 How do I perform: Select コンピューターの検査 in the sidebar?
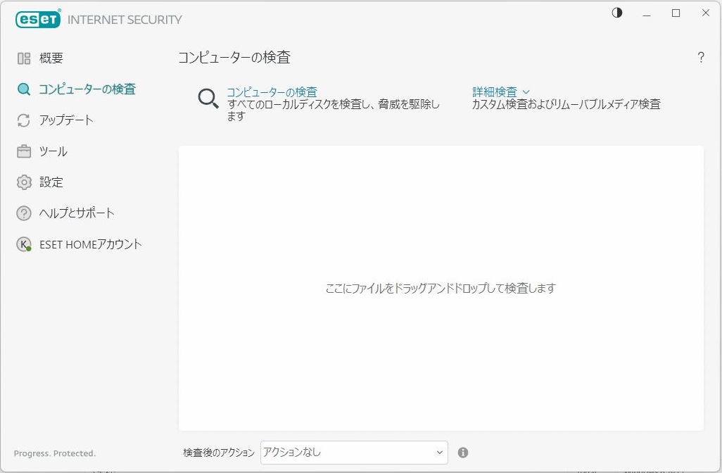click(x=87, y=89)
